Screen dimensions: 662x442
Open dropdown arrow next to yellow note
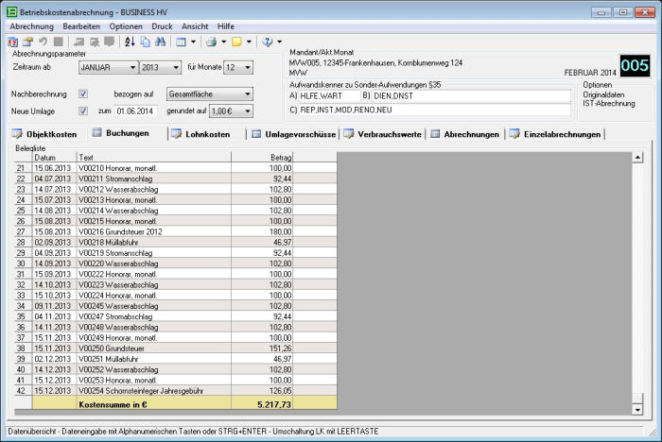(x=249, y=42)
